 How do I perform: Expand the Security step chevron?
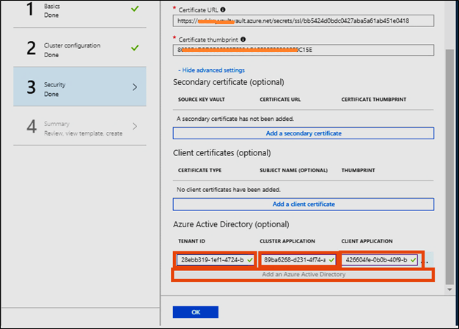coord(134,87)
